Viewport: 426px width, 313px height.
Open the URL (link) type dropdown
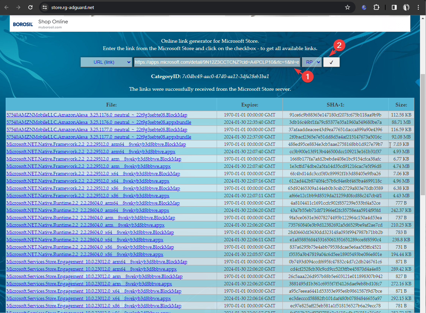click(x=106, y=62)
